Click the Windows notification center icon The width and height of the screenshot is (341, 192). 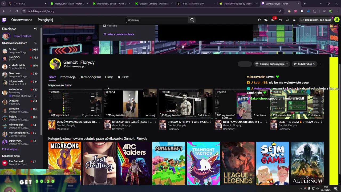click(335, 189)
